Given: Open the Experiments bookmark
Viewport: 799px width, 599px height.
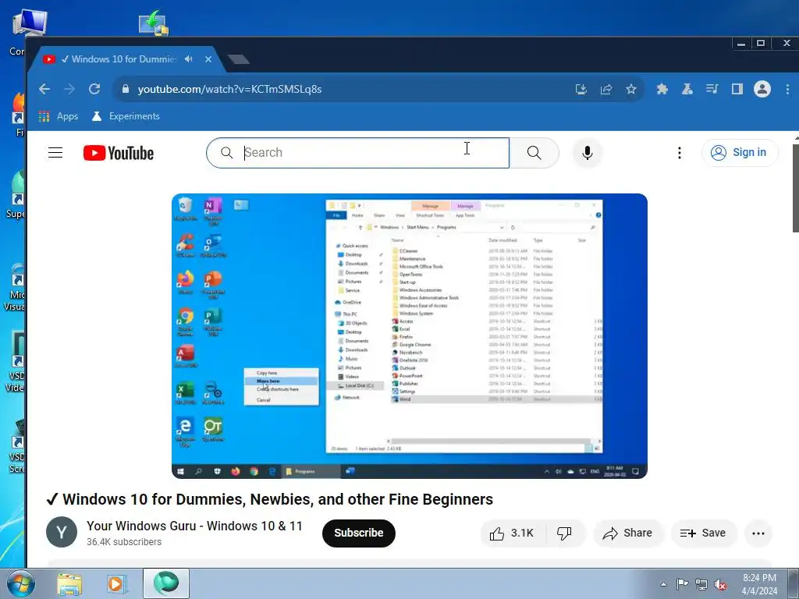Looking at the screenshot, I should [x=126, y=116].
